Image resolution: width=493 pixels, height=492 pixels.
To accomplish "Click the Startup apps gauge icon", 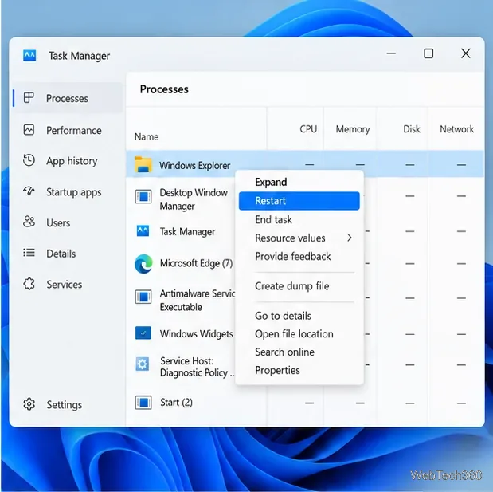I will [29, 191].
